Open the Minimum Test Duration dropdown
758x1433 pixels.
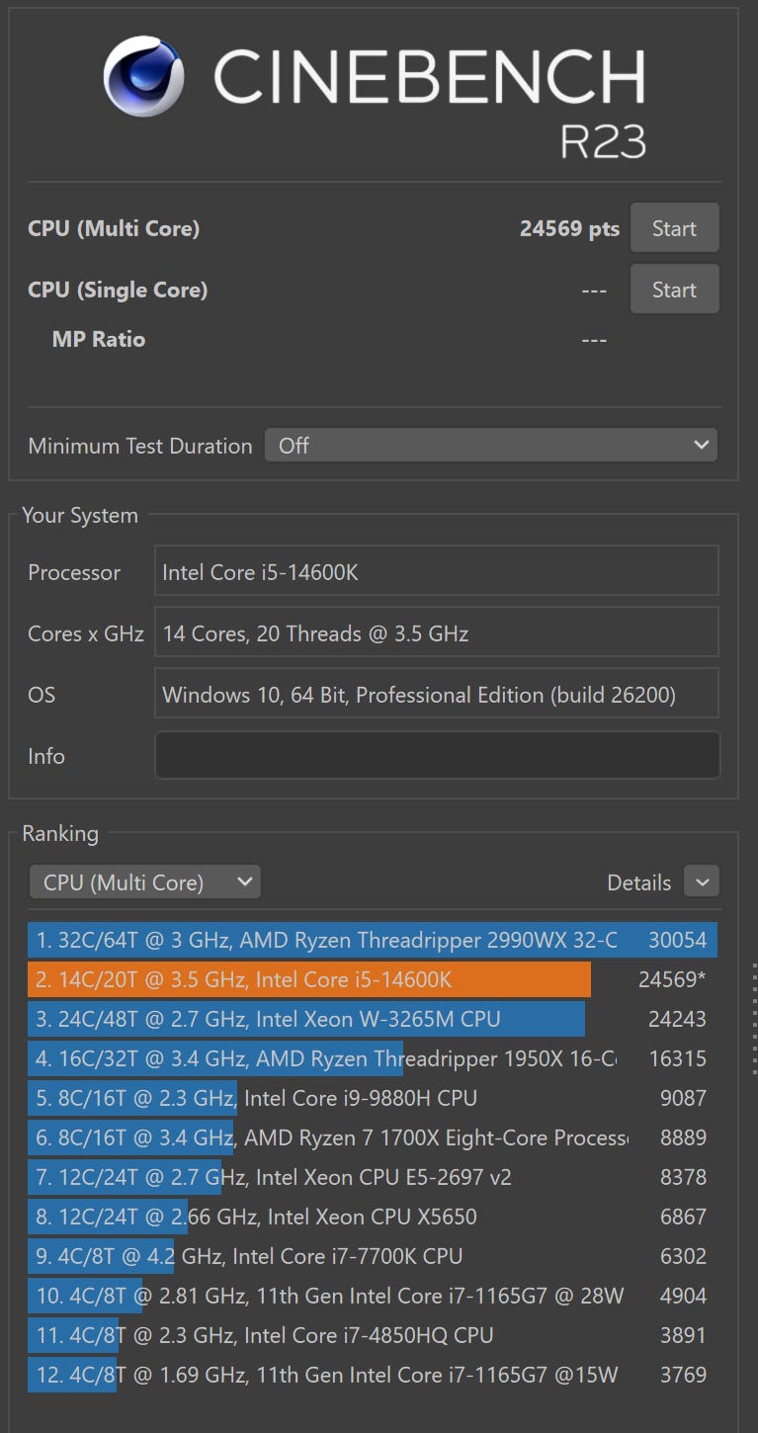490,446
